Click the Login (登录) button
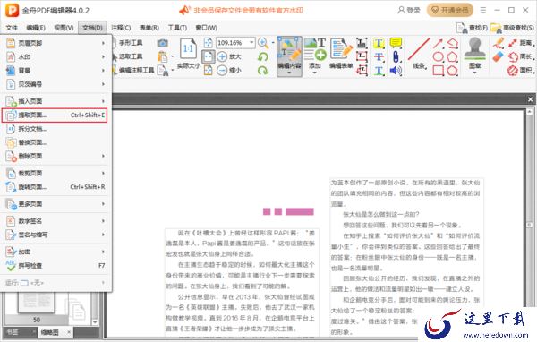The height and width of the screenshot is (342, 537). click(x=409, y=10)
